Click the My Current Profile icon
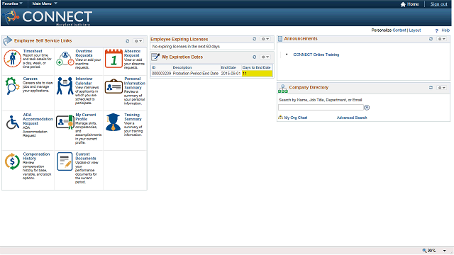 coord(65,122)
